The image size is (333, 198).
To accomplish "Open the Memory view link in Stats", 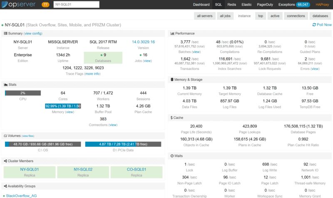I will [x=70, y=112].
